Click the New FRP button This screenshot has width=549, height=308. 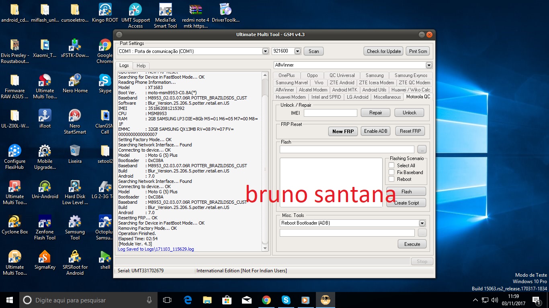click(343, 131)
